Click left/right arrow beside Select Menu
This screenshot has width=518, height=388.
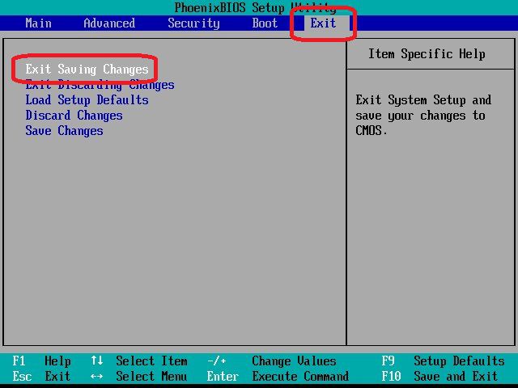[97, 377]
